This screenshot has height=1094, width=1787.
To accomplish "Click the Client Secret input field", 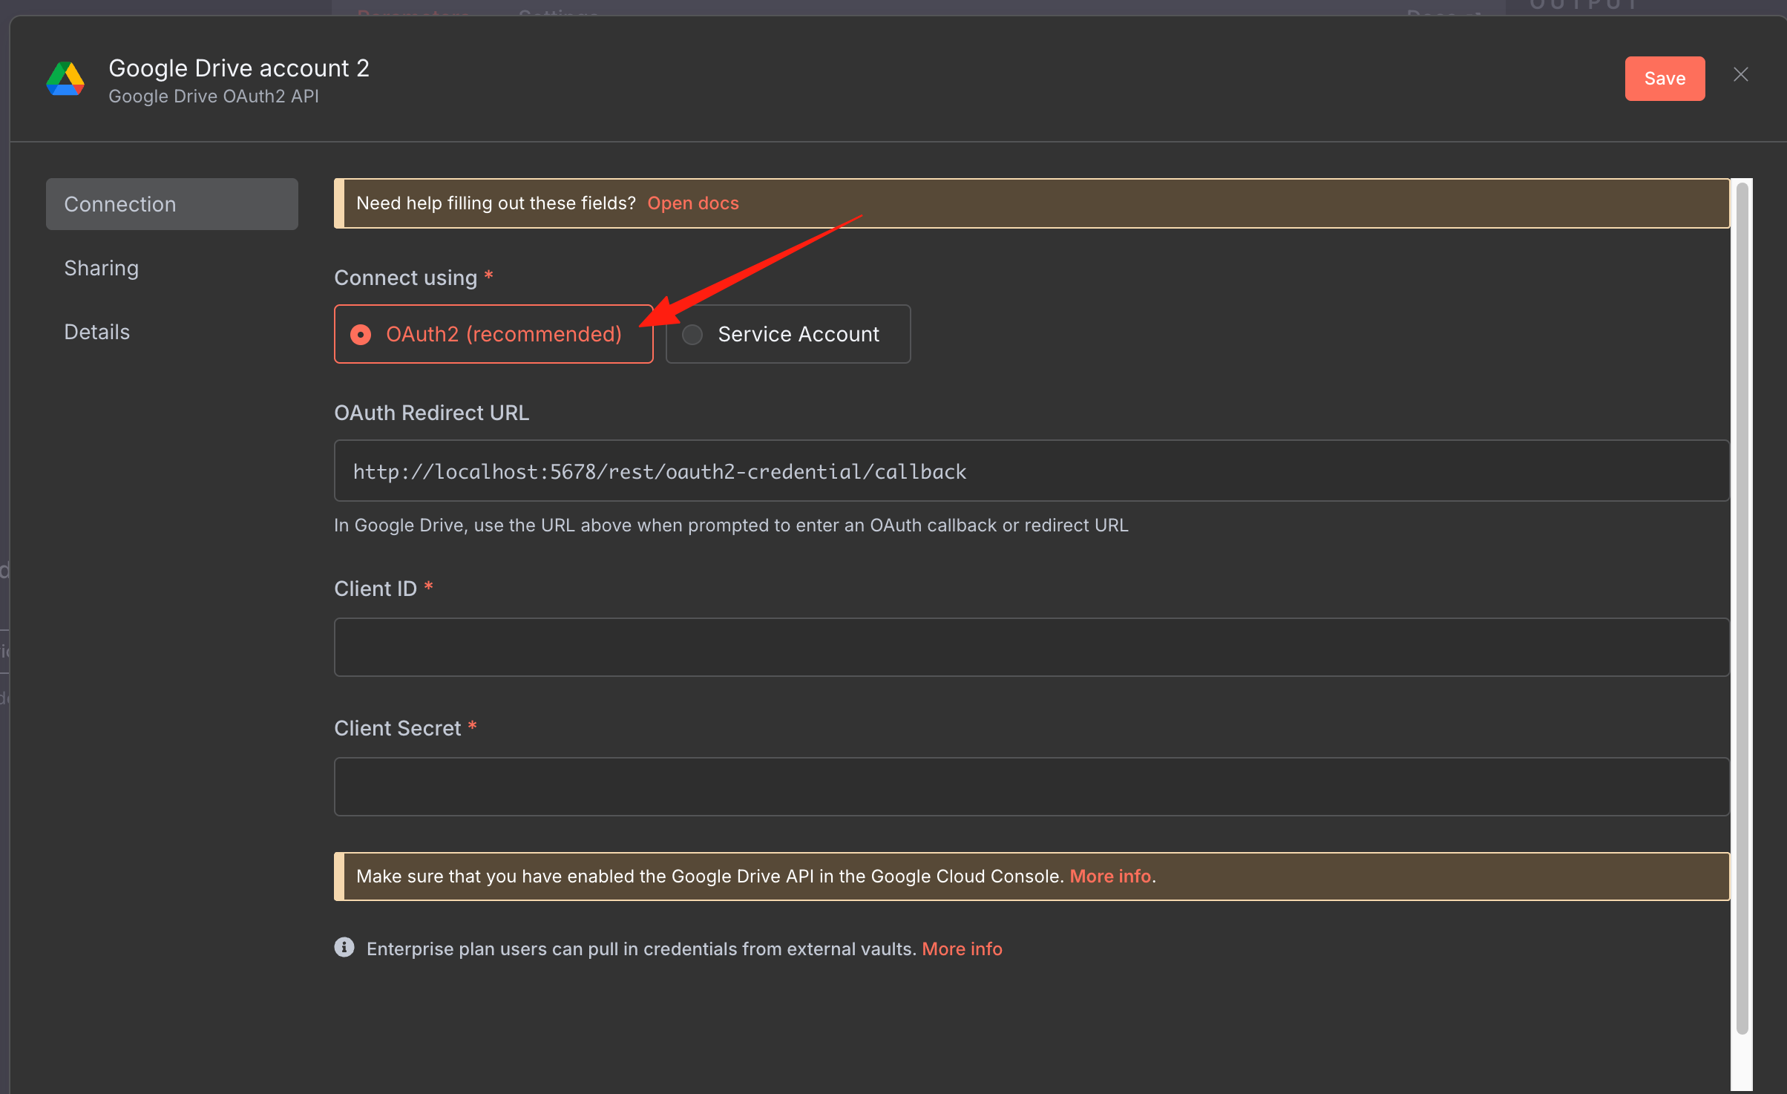I will pos(1032,787).
